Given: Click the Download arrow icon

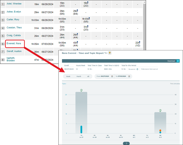Looking at the screenshot, I should click(178, 61).
